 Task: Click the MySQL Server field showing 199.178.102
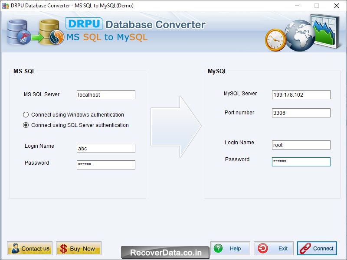(301, 94)
